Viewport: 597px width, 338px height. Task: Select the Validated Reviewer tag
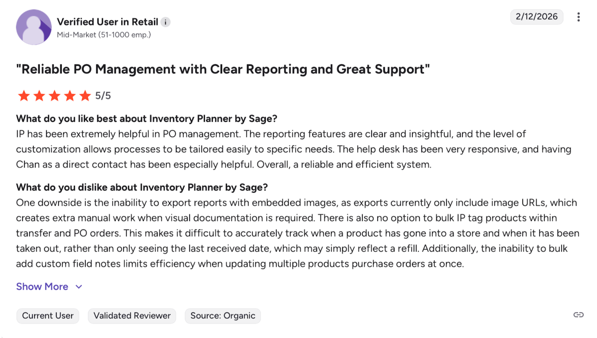132,316
